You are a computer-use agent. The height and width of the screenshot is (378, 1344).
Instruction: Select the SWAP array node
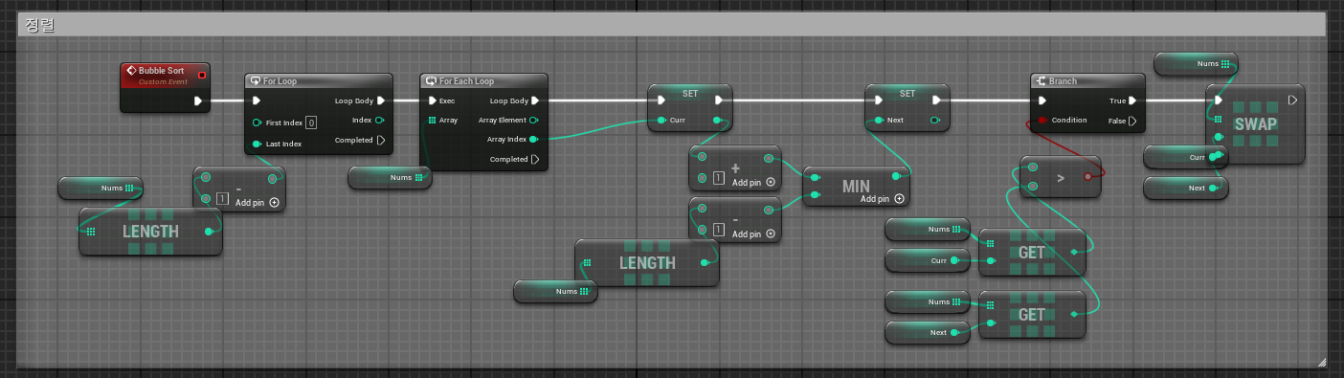point(1255,125)
